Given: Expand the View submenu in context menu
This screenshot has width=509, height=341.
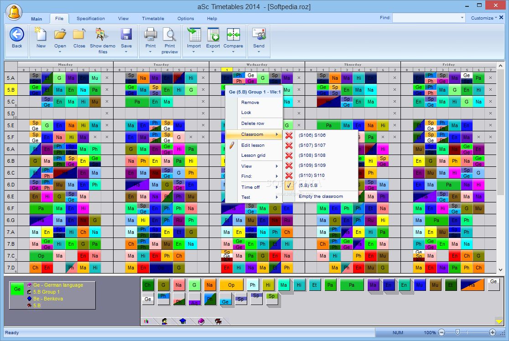Looking at the screenshot, I should pos(254,166).
